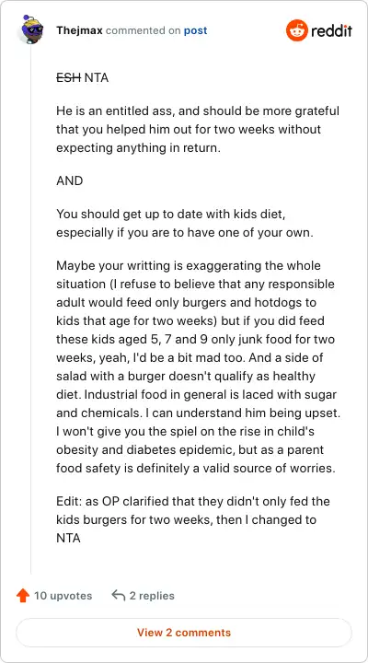Click the "10 upvotes" count
This screenshot has width=368, height=663.
(x=63, y=596)
